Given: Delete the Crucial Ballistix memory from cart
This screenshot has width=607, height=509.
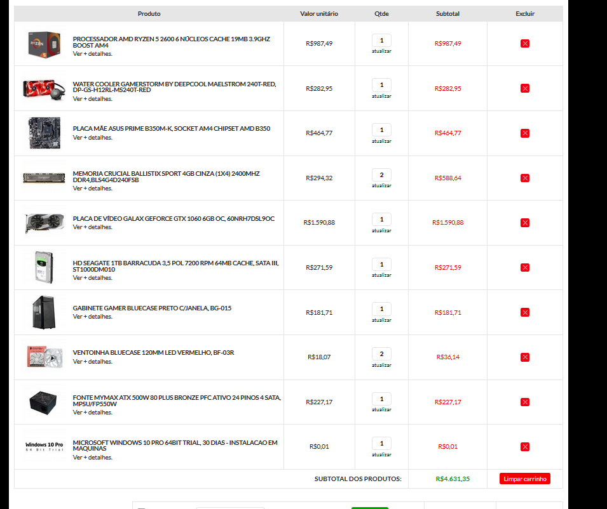Looking at the screenshot, I should coord(524,178).
